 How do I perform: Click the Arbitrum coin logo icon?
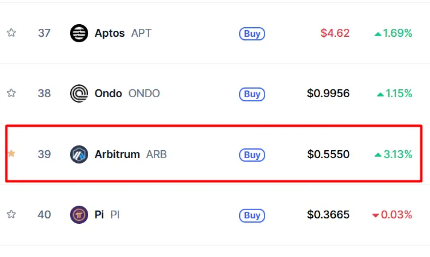pos(79,154)
